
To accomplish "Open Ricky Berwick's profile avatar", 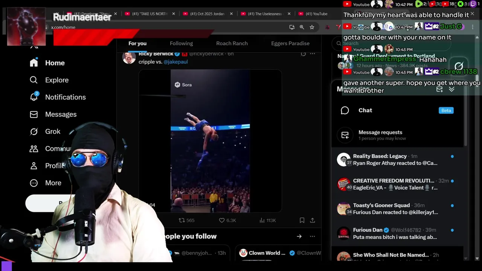I will (129, 58).
